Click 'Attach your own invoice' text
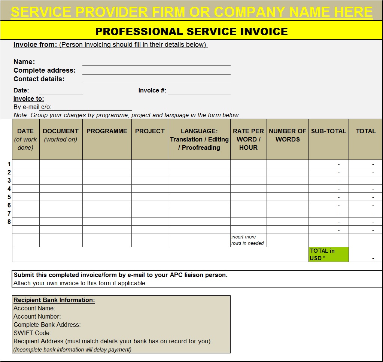383x362 pixels. pos(80,283)
